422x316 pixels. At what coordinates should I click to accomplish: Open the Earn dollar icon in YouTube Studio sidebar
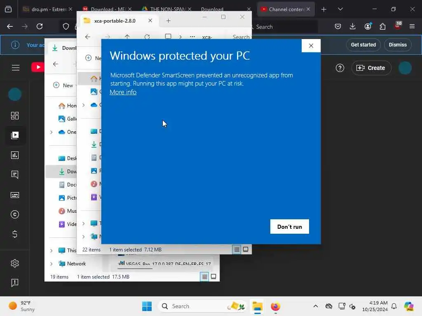[x=15, y=234]
